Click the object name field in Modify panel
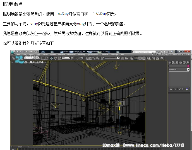The height and width of the screenshot is (150, 192). (178, 66)
